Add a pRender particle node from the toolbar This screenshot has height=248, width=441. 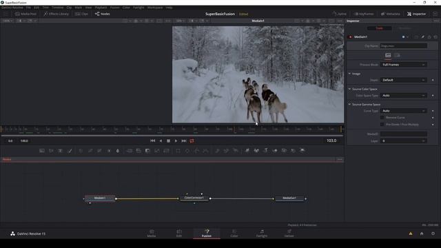pos(236,151)
